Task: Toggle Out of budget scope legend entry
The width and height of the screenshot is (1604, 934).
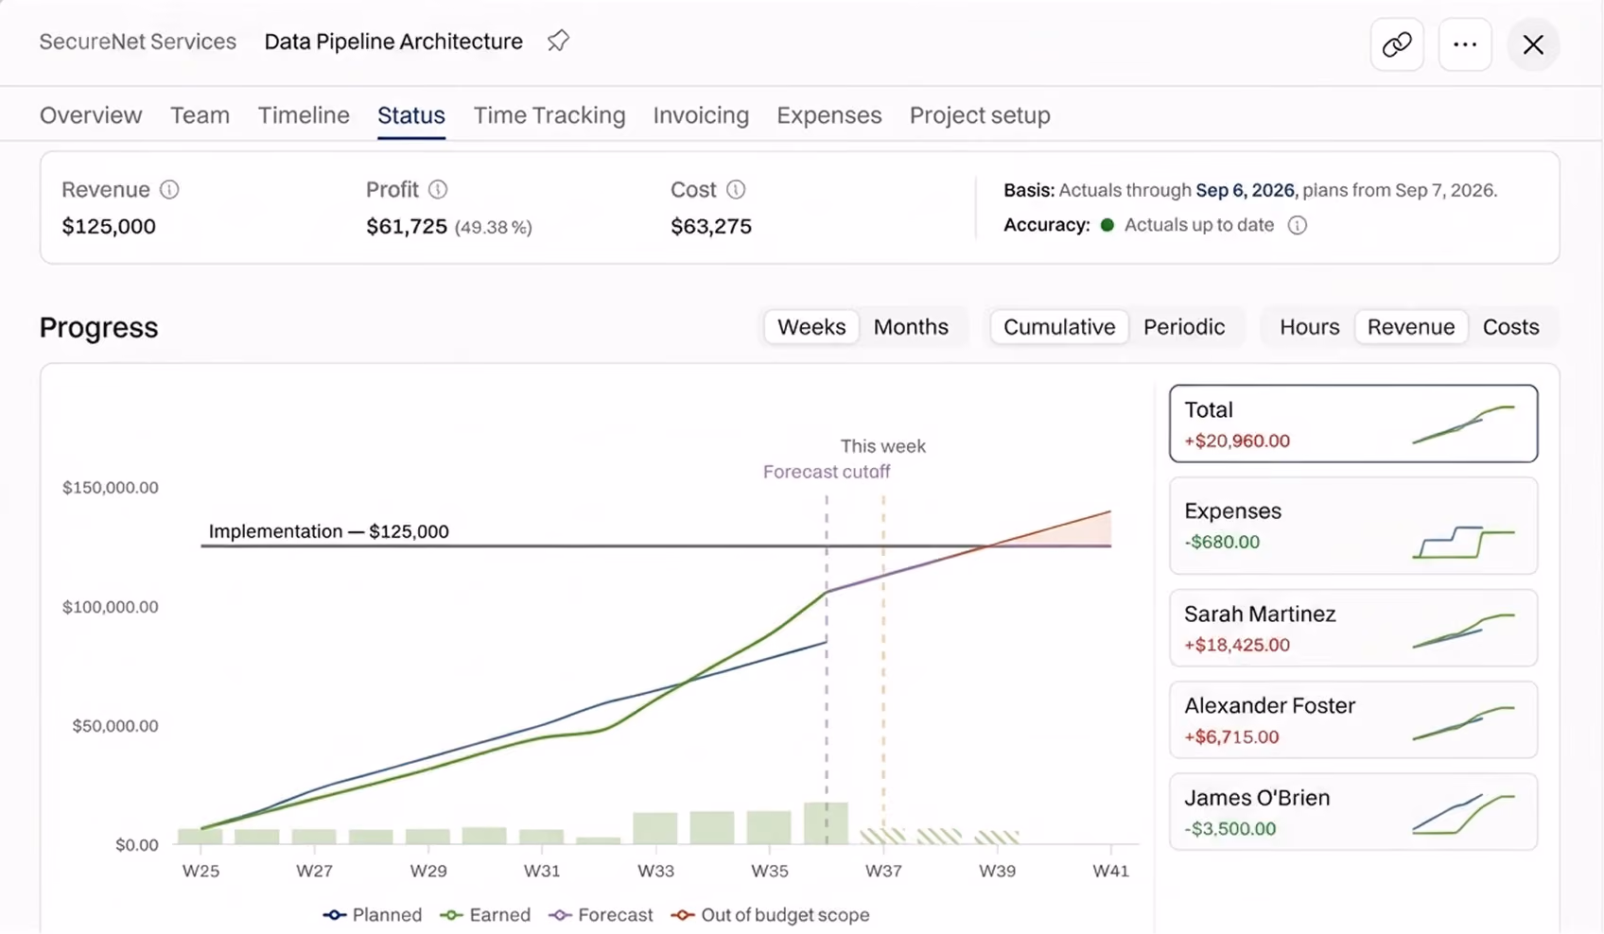Action: coord(770,914)
